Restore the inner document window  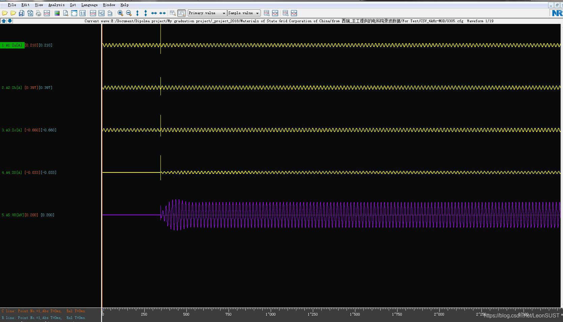pos(557,5)
